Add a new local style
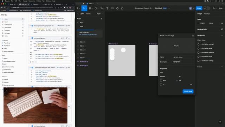225x127 pixels. click(x=222, y=35)
